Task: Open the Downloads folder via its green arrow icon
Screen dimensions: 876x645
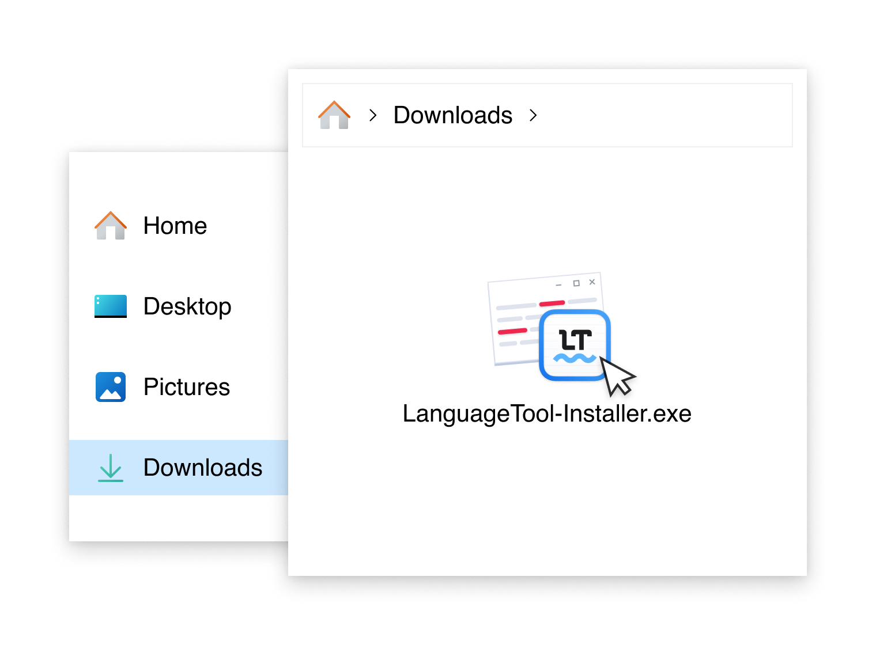Action: click(x=110, y=468)
